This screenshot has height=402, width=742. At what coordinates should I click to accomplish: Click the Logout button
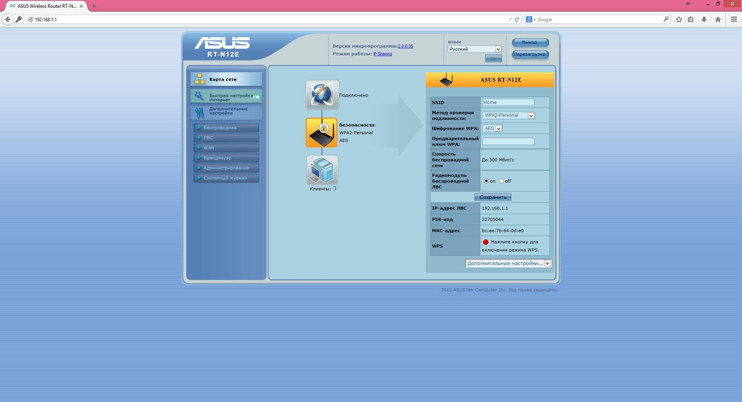[530, 42]
